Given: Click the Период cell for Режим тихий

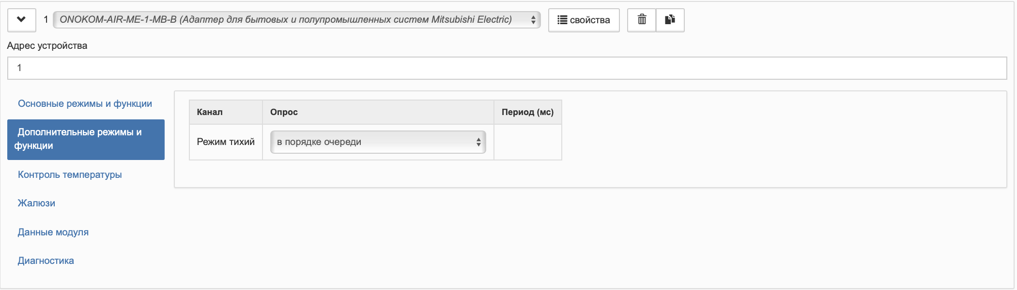Looking at the screenshot, I should tap(527, 142).
